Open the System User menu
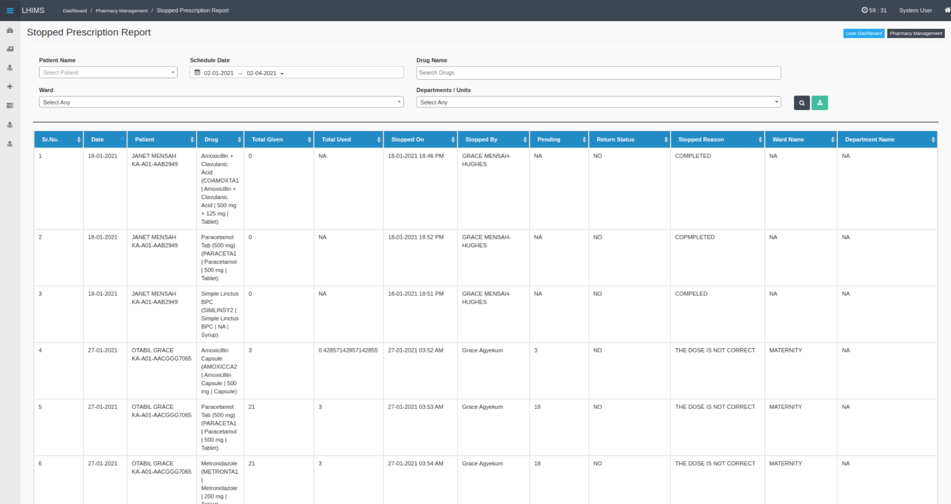 (x=915, y=10)
